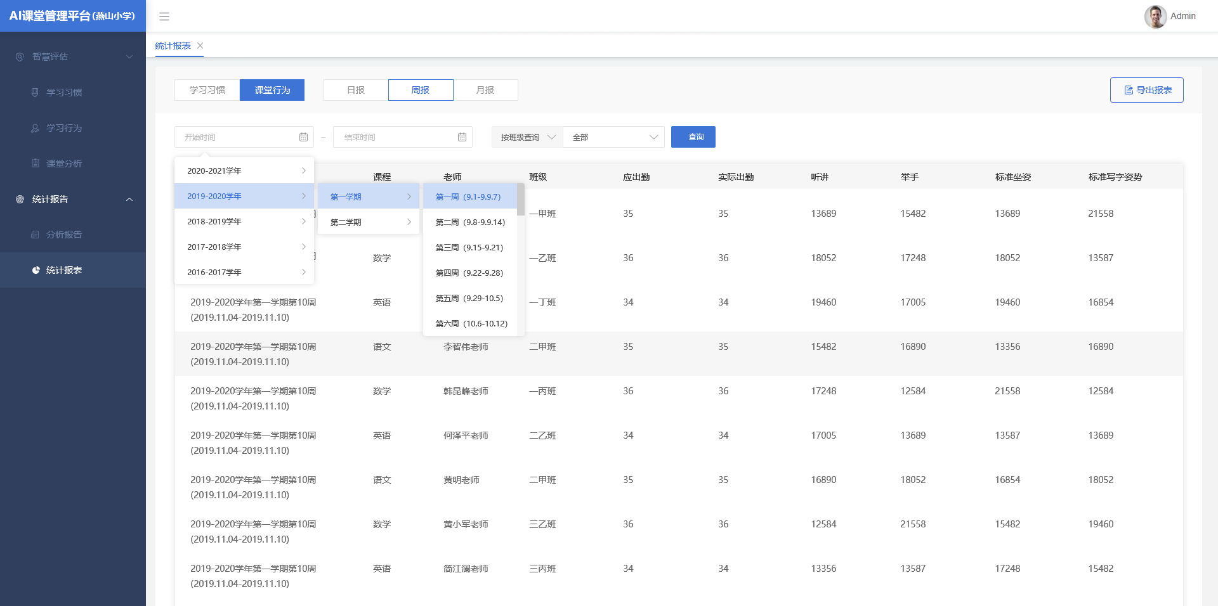Click the AI课堂管理平台 logo title
1218x606 pixels.
[x=72, y=16]
